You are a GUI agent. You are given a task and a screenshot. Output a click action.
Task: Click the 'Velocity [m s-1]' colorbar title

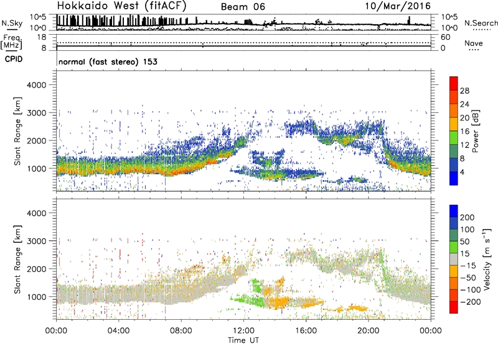pyautogui.click(x=487, y=259)
